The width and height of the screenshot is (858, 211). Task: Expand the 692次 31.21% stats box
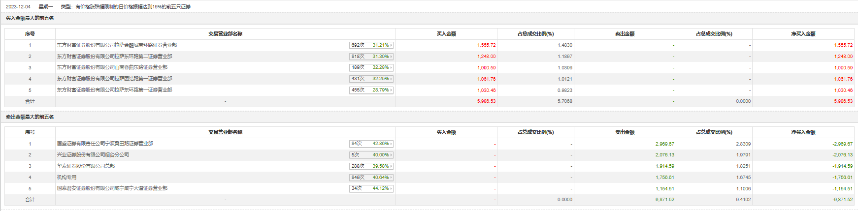tap(371, 45)
